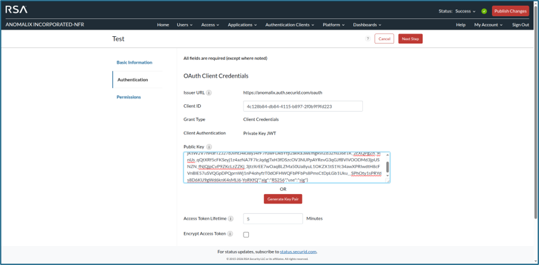Show Encrypt Access Token info icon
The height and width of the screenshot is (265, 539).
230,234
